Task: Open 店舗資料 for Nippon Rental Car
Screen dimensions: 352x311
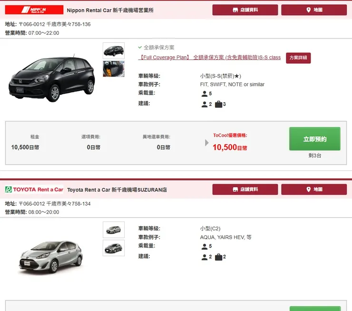Action: (245, 10)
